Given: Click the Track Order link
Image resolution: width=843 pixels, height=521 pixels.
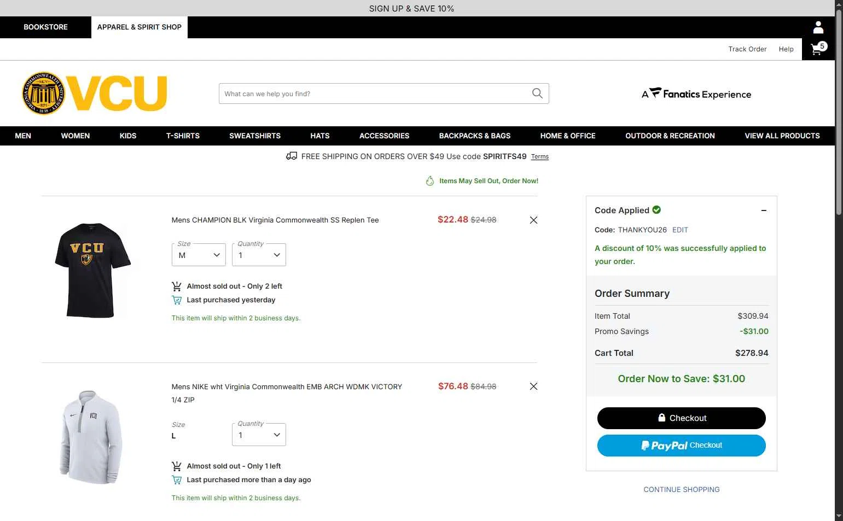Looking at the screenshot, I should 747,49.
